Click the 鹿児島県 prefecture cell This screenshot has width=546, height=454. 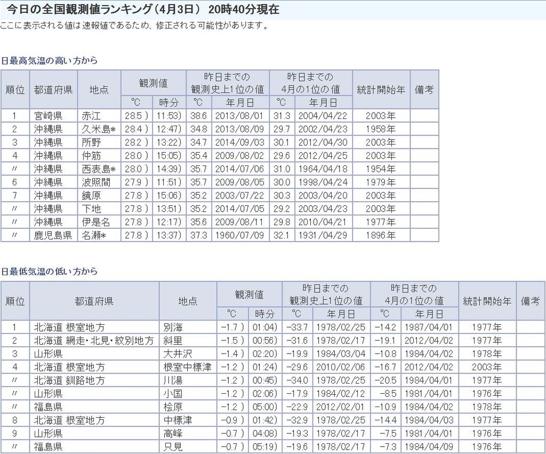[53, 235]
